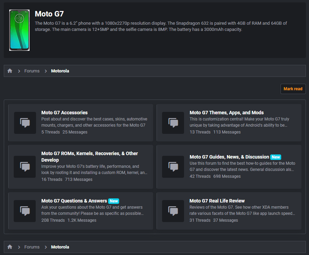Click the description starting "Ask your questions about"

click(x=93, y=210)
